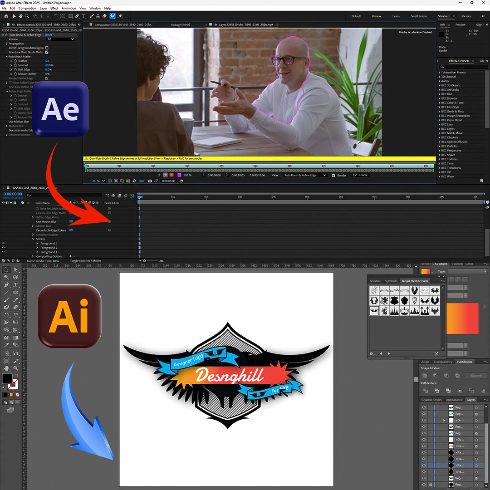The height and width of the screenshot is (490, 490).
Task: Select the Zoom tool in After Effects toolbar
Action: (x=27, y=16)
